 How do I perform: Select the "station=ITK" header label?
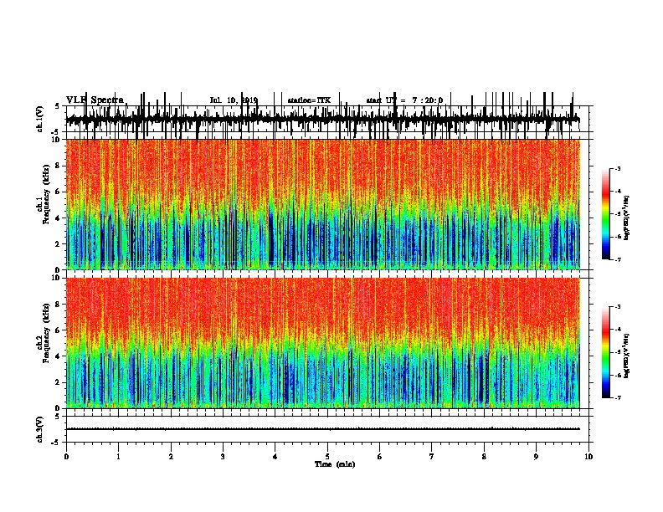point(309,100)
